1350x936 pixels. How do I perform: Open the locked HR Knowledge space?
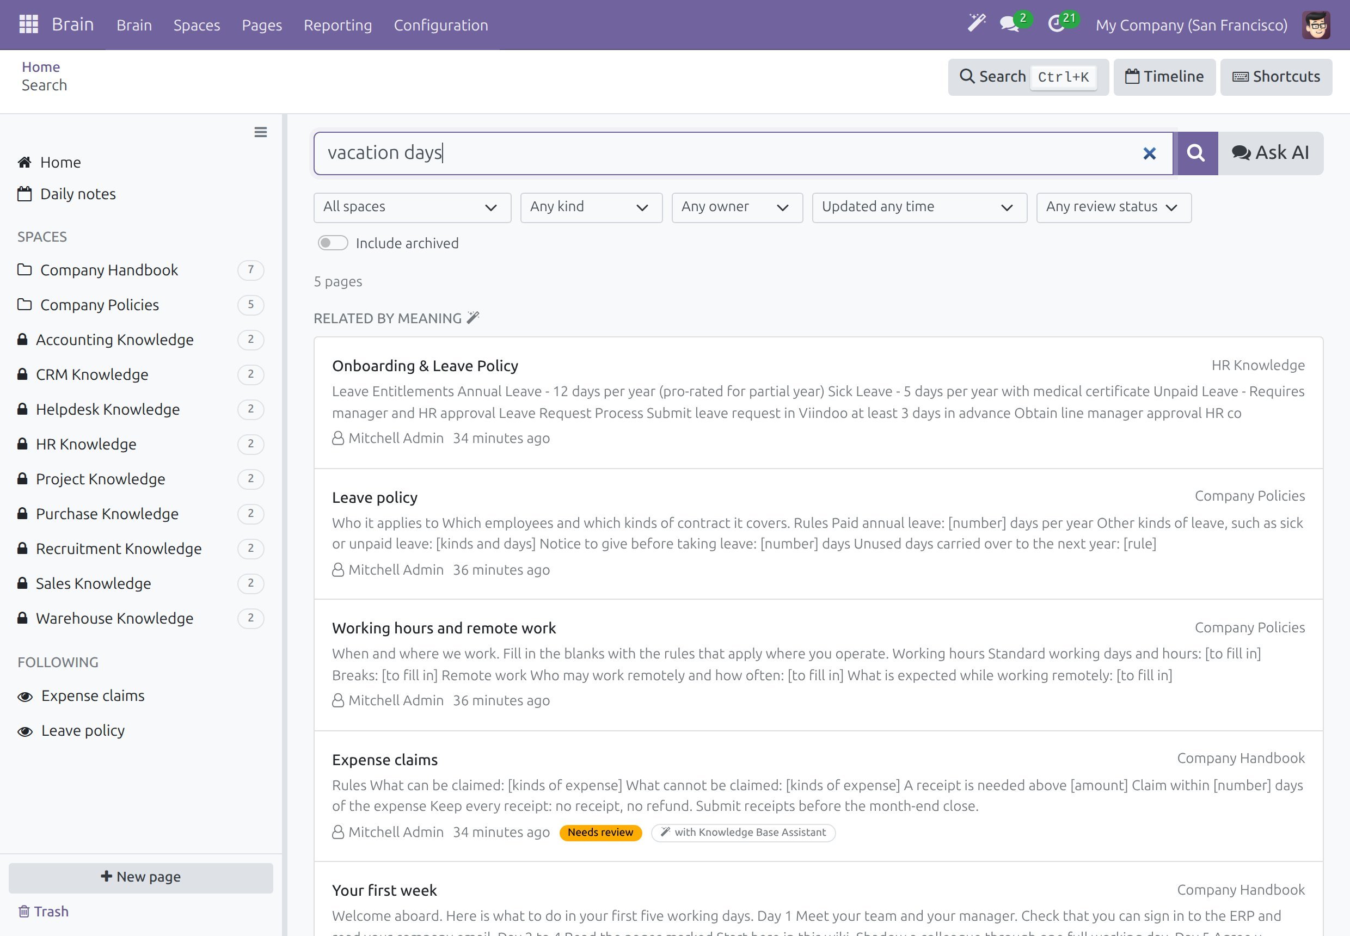click(x=141, y=444)
